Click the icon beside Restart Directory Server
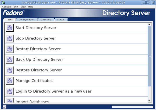The width and height of the screenshot is (156, 110). 10,49
